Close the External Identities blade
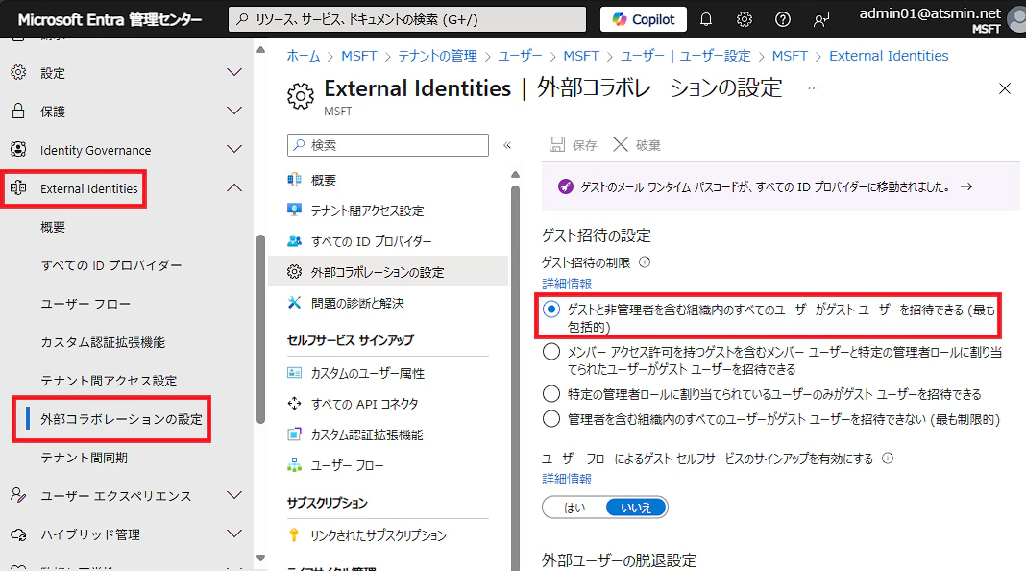This screenshot has height=571, width=1026. coord(1005,88)
